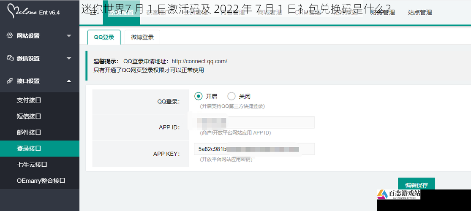This screenshot has height=211, width=471.
Task: Click the 只有开通了QQ网页登录权限 notice line
Action: pos(149,70)
